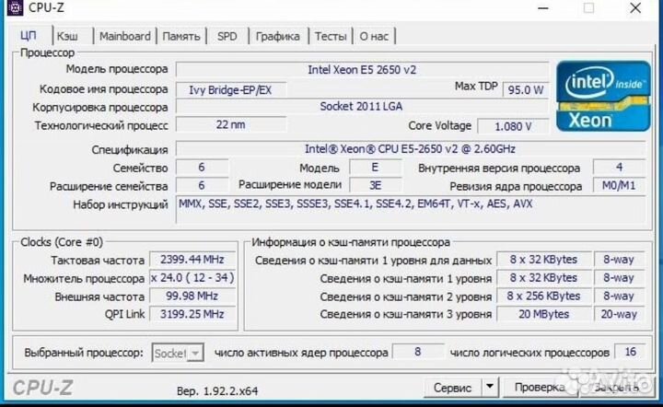Click the revision value M0/M1

(619, 185)
